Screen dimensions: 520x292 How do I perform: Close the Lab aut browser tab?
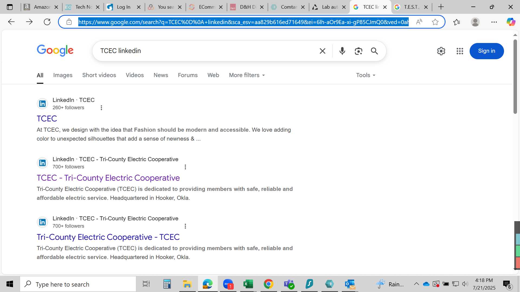(x=344, y=7)
